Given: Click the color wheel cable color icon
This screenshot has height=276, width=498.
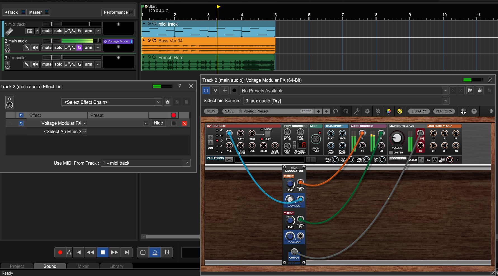Looking at the screenshot, I should [389, 111].
